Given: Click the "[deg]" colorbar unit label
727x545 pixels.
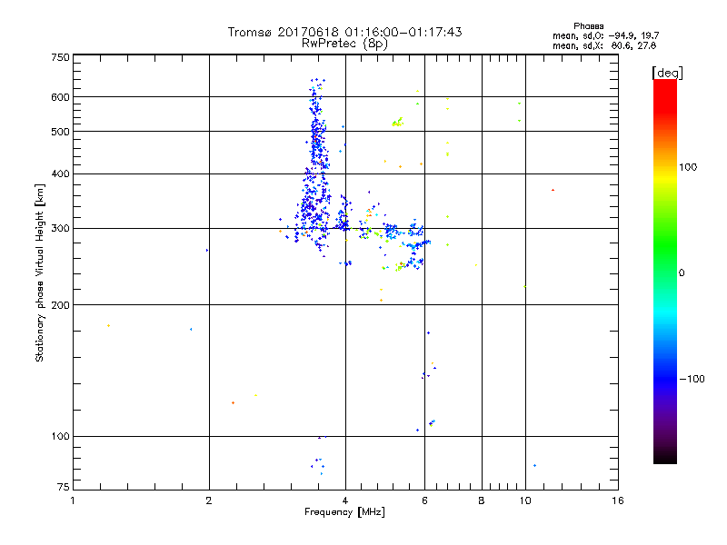Looking at the screenshot, I should click(667, 73).
